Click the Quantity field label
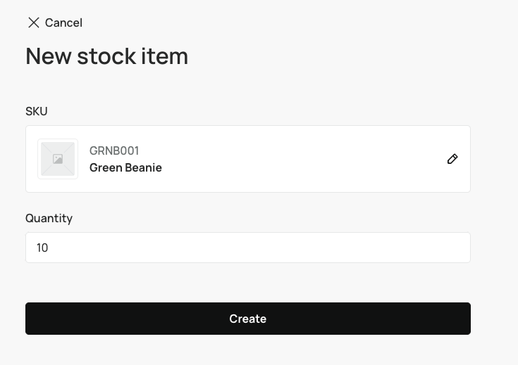Screen dimensions: 518x365 click(49, 218)
